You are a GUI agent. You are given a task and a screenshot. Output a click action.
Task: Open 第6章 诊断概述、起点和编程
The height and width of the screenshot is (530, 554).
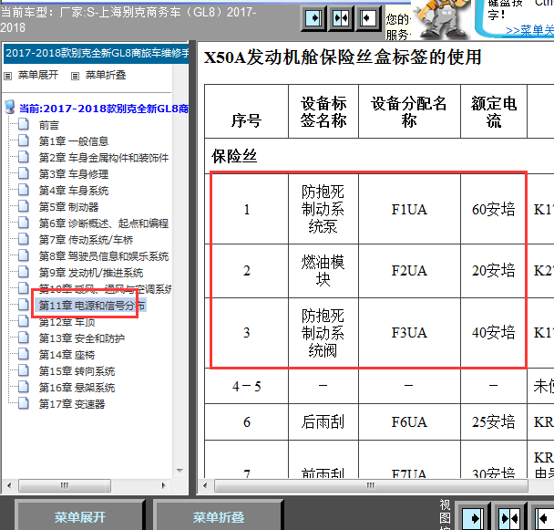pos(104,223)
